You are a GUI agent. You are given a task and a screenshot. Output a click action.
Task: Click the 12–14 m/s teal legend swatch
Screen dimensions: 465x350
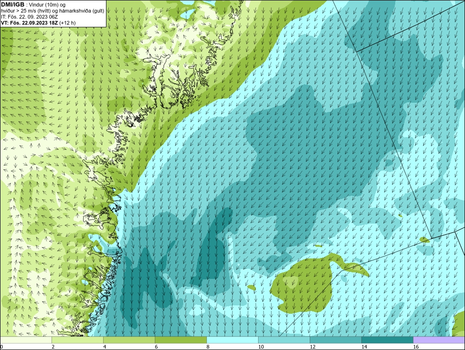tap(336, 340)
